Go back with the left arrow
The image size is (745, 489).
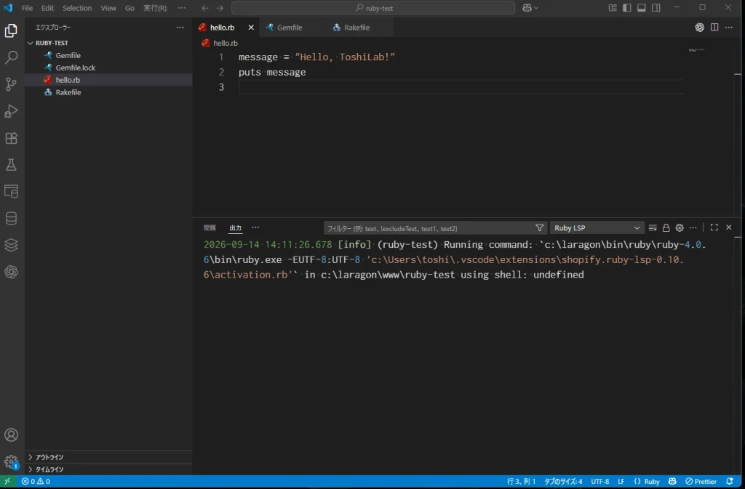[204, 8]
